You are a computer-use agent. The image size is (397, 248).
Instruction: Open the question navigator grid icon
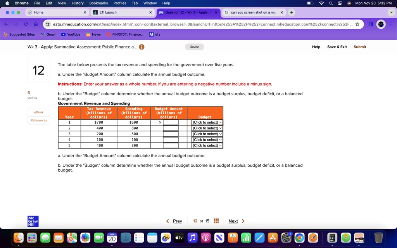[216, 221]
